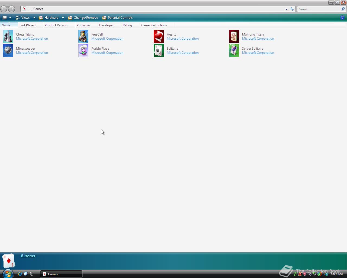The image size is (347, 278).
Task: Open Microsoft Corporation link under Minesweeper
Action: [32, 53]
